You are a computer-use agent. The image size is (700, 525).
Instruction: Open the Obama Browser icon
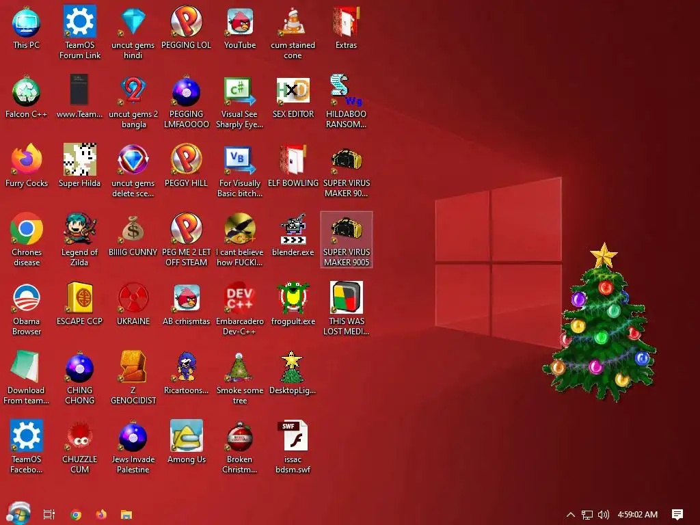[27, 308]
